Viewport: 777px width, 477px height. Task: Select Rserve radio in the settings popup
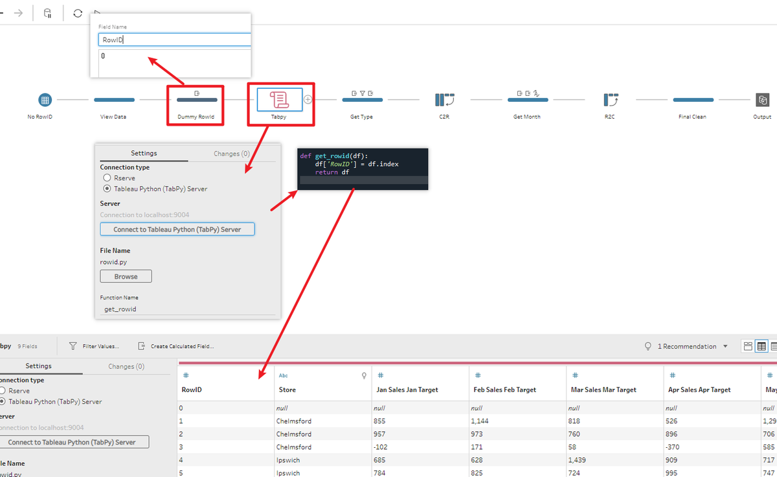tap(107, 178)
